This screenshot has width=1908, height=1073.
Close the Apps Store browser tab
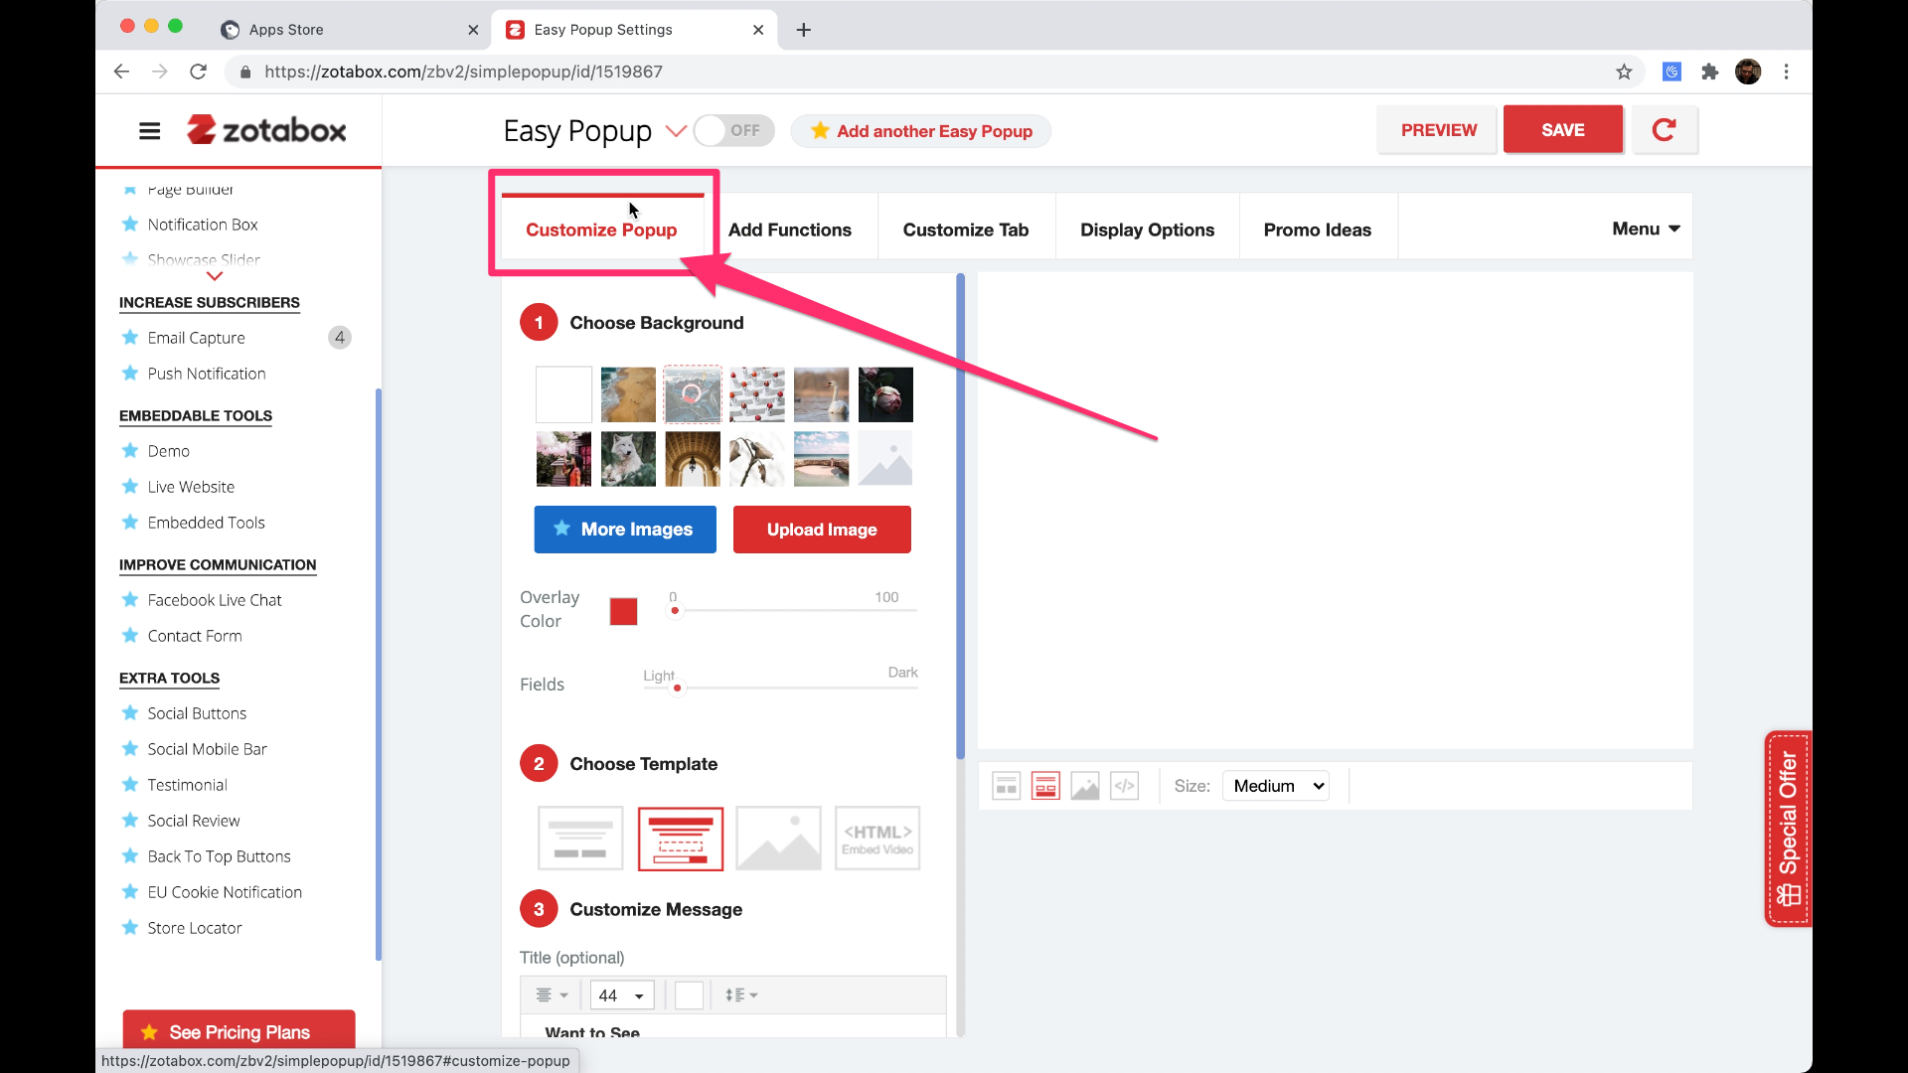click(x=473, y=30)
